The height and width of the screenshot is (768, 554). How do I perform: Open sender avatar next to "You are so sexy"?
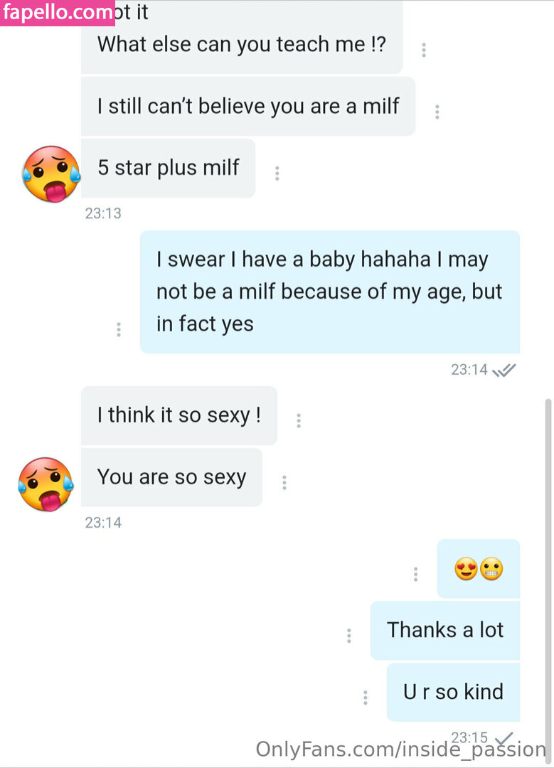point(46,484)
